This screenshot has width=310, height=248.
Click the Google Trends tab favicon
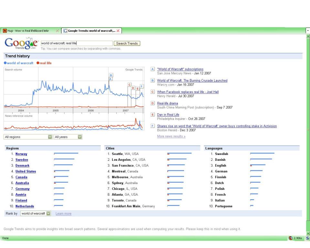pos(65,31)
